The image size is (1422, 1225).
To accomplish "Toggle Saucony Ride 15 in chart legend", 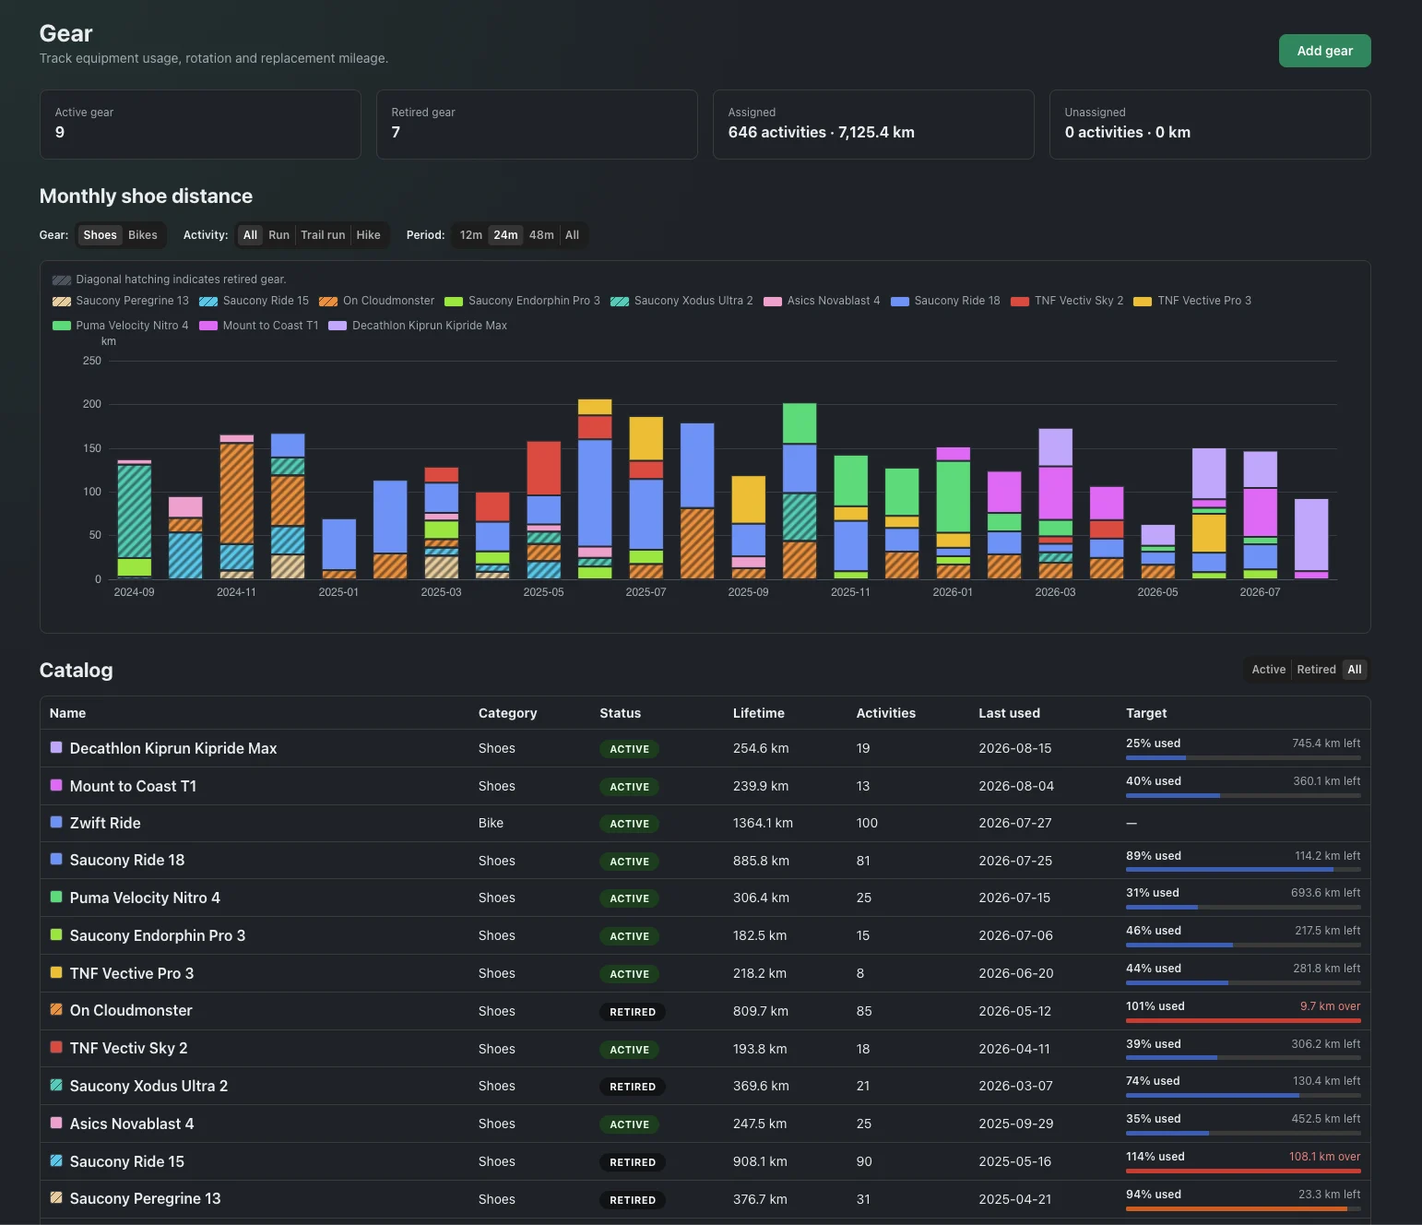I will click(x=255, y=301).
